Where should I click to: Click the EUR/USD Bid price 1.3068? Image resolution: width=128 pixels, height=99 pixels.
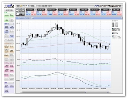[50, 14]
